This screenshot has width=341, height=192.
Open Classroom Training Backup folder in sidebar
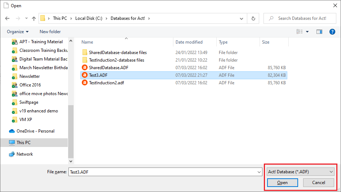(x=44, y=50)
